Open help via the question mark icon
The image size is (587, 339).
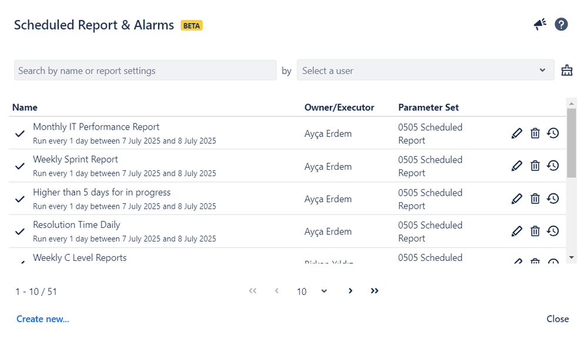(x=561, y=24)
